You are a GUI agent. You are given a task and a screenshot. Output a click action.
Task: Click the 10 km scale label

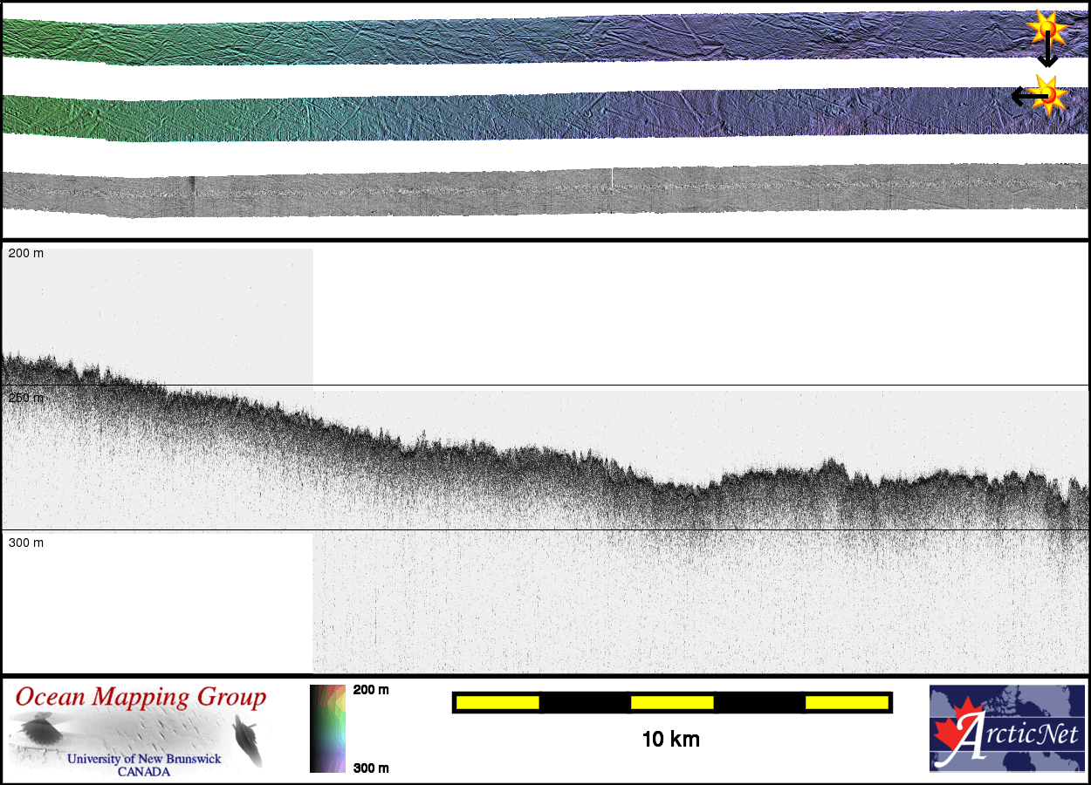click(670, 740)
